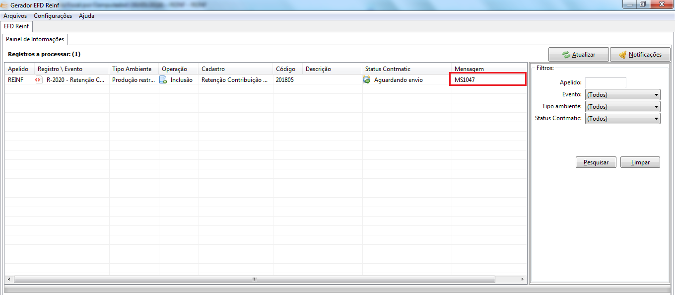Viewport: 675px width, 295px height.
Task: Click the app icon in the title bar
Action: 4,4
